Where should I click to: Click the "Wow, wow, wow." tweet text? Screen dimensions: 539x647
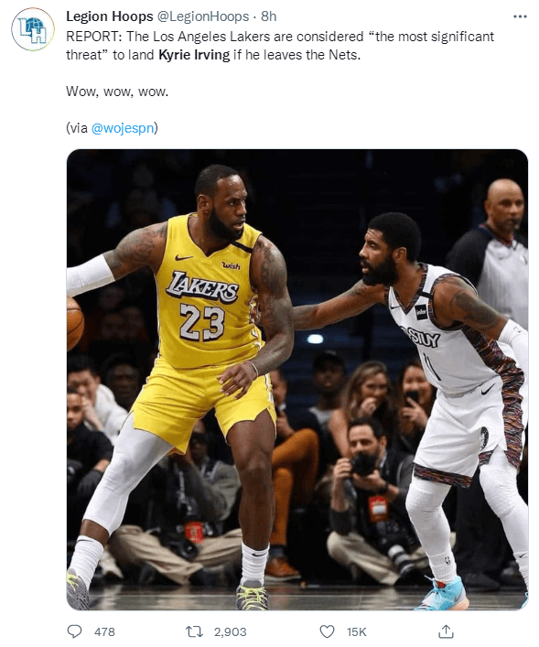[117, 92]
